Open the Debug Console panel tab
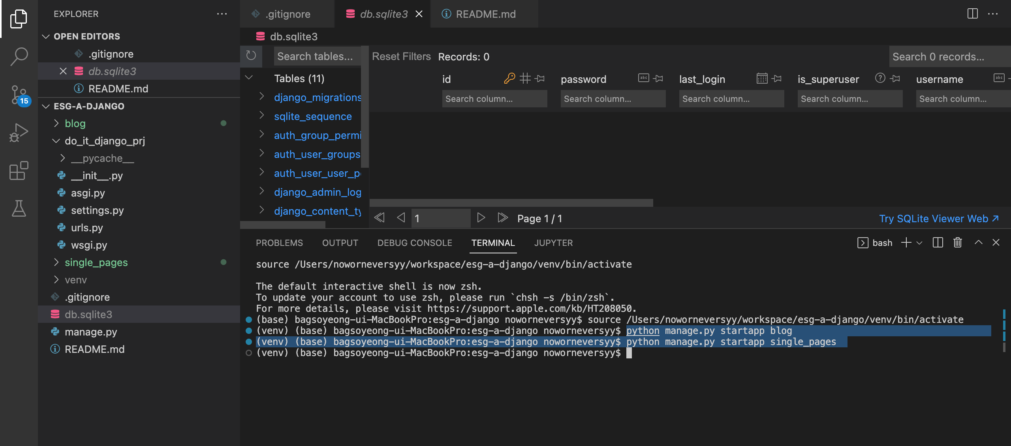The height and width of the screenshot is (446, 1011). click(415, 243)
